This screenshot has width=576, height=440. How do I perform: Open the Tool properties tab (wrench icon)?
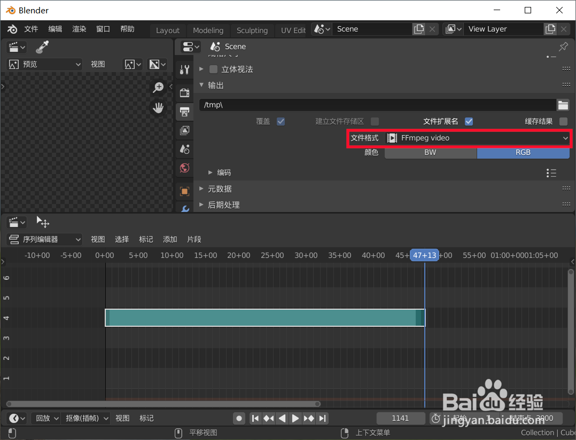pyautogui.click(x=184, y=69)
